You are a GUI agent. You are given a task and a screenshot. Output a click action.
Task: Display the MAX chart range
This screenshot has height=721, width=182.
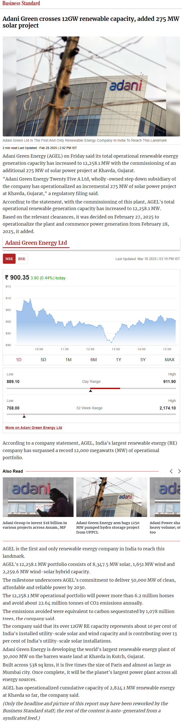pos(170,360)
